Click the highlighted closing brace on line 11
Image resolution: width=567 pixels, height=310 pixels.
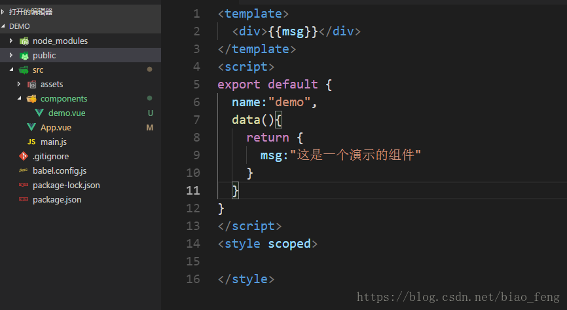coord(236,191)
